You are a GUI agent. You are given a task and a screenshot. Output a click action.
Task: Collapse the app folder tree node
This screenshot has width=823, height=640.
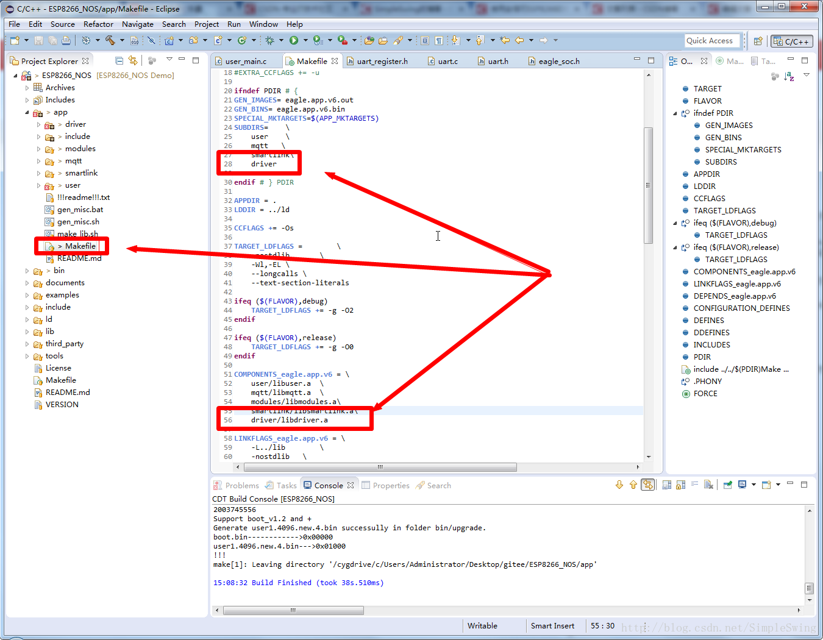pyautogui.click(x=27, y=112)
